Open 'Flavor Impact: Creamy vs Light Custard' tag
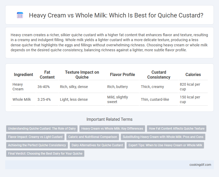This screenshot has height=177, width=219. pos(35,137)
